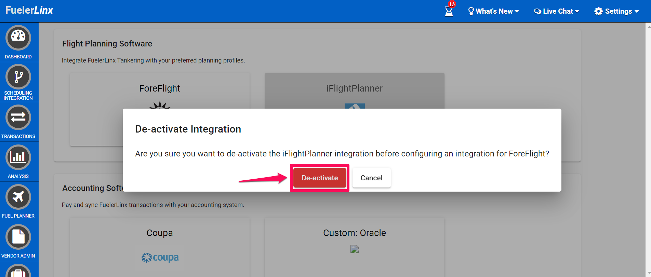651x277 pixels.
Task: Select the Custom: Oracle card
Action: pyautogui.click(x=355, y=247)
